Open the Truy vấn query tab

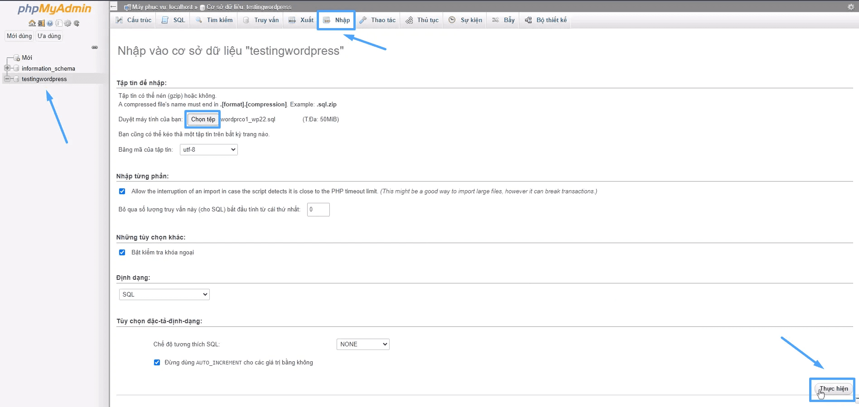click(x=261, y=20)
